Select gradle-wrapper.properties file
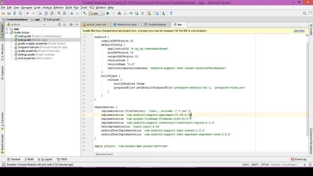This screenshot has height=176, width=313. [40, 44]
